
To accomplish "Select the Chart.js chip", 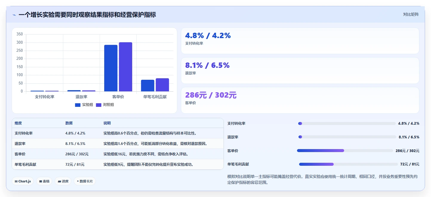I will coord(23,181).
